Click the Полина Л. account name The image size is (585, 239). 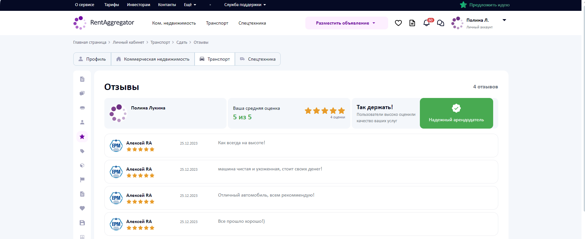tap(477, 20)
